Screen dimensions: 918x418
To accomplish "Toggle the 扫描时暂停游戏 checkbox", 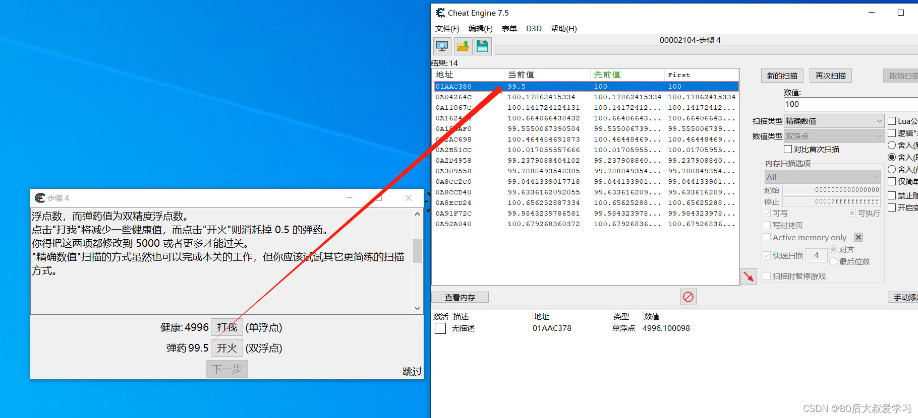I will [767, 276].
